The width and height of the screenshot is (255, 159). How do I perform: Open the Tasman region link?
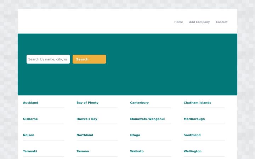click(83, 151)
